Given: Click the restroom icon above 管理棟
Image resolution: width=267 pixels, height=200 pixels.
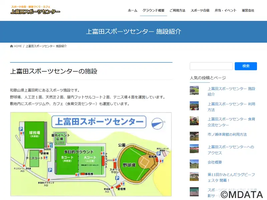Looking at the screenshot, I should pyautogui.click(x=122, y=184).
